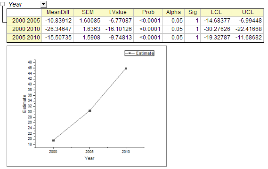This screenshot has height=169, width=268.
Task: Open the Year dropdown arrow
Action: tap(44, 4)
